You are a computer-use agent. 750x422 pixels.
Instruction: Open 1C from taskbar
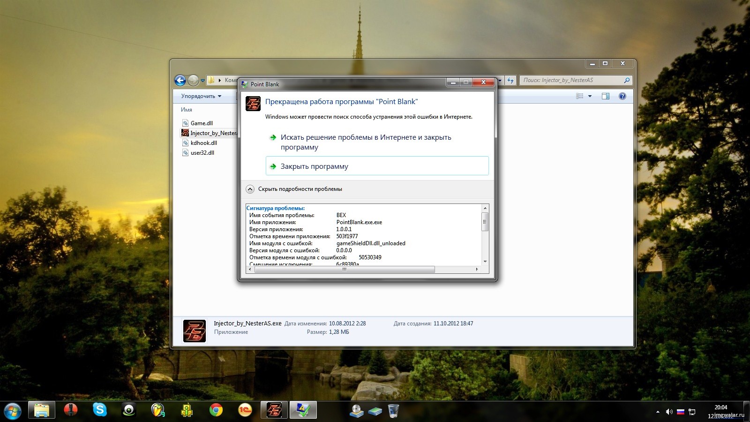point(245,411)
